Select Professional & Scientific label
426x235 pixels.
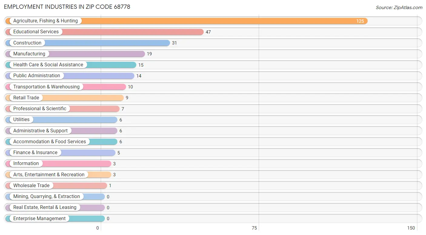pos(40,109)
